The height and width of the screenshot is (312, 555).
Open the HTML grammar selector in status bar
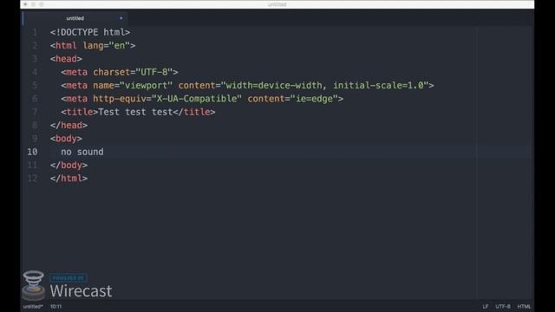click(x=524, y=306)
